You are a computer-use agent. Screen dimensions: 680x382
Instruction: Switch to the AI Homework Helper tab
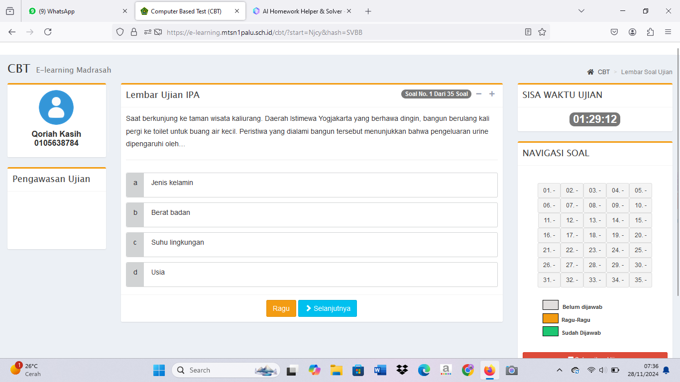302,11
